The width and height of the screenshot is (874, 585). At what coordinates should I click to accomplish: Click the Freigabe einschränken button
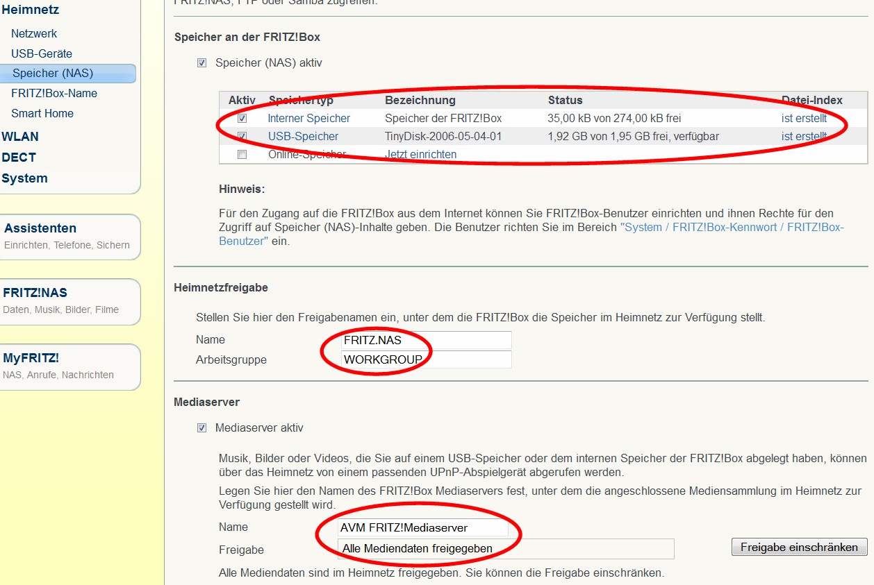tap(800, 547)
